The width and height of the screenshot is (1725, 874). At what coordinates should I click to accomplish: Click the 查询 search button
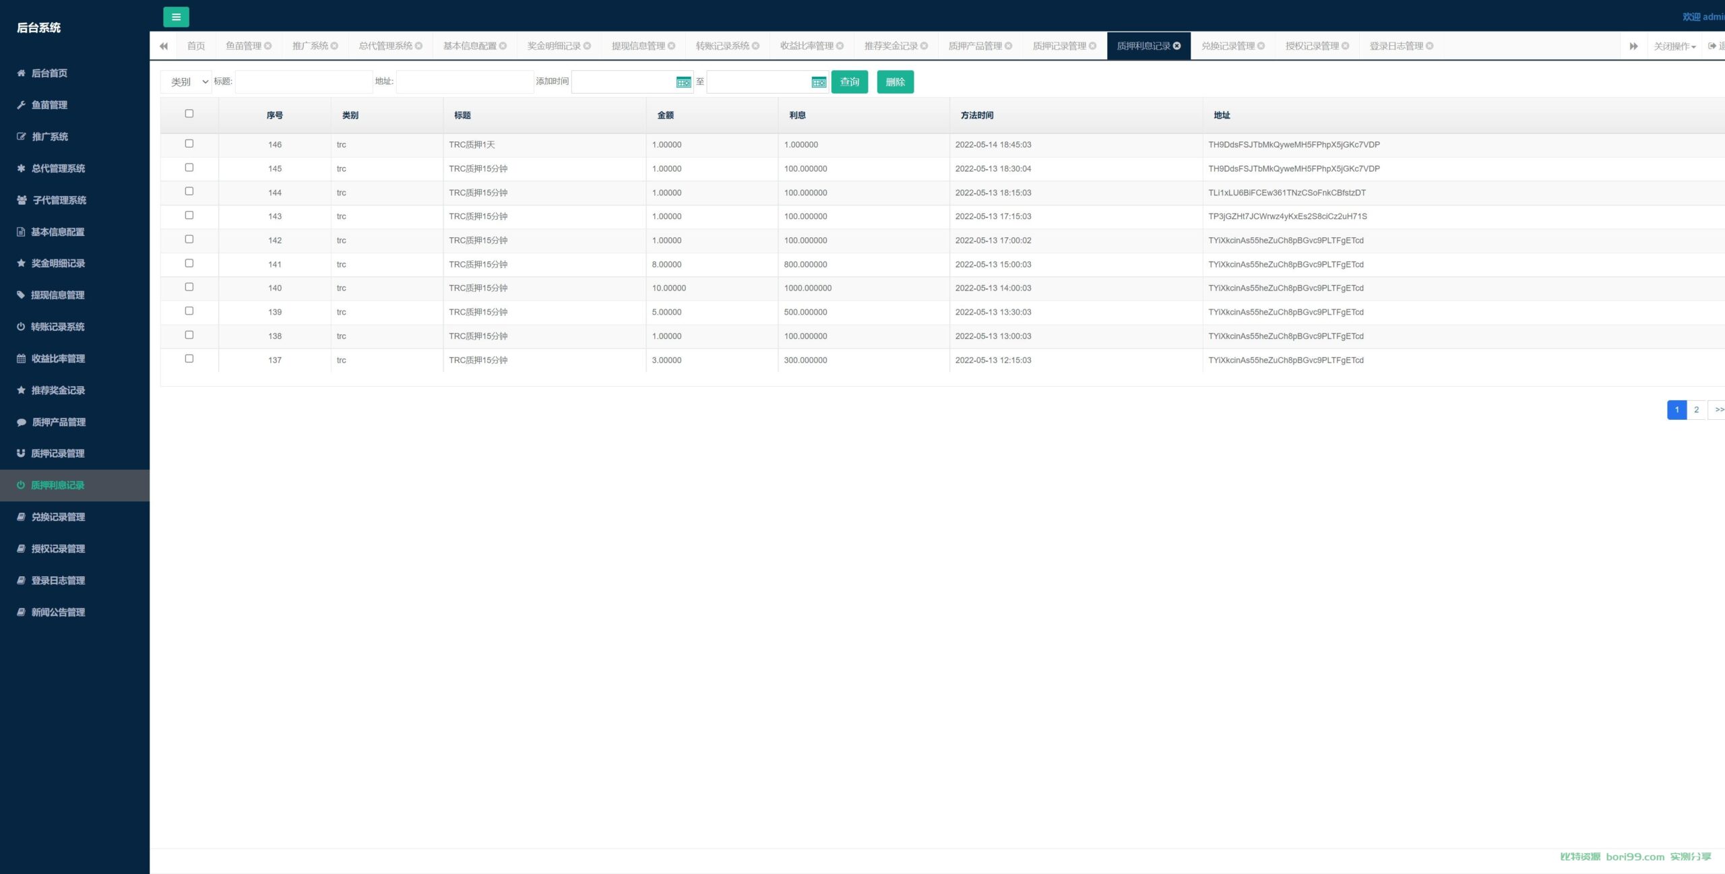coord(850,82)
